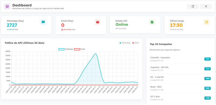Open the Argentina - SM CUIL campaign row
The width and height of the screenshot is (216, 105).
pos(180,69)
